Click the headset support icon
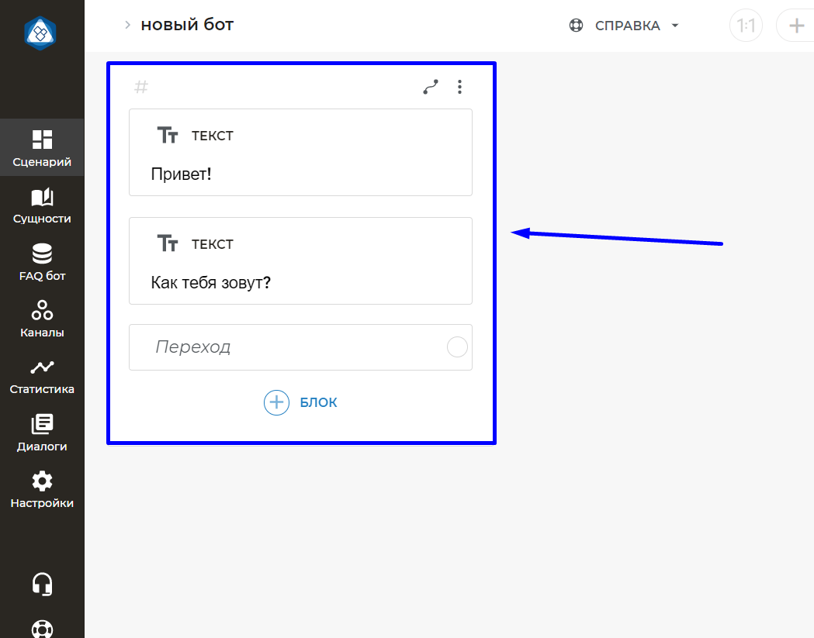Viewport: 814px width, 638px height. (x=42, y=584)
